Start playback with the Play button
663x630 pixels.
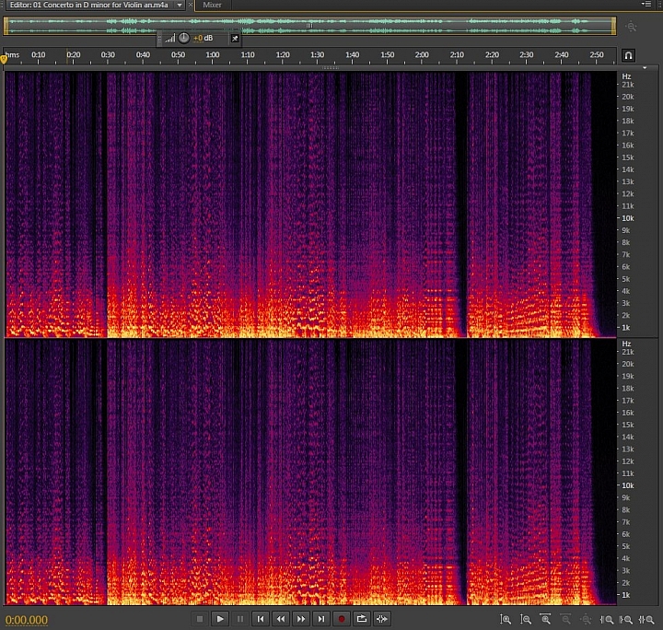(x=220, y=619)
